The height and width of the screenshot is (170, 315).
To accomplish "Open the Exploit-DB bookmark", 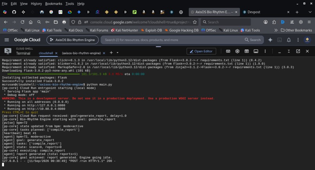I will (151, 30).
